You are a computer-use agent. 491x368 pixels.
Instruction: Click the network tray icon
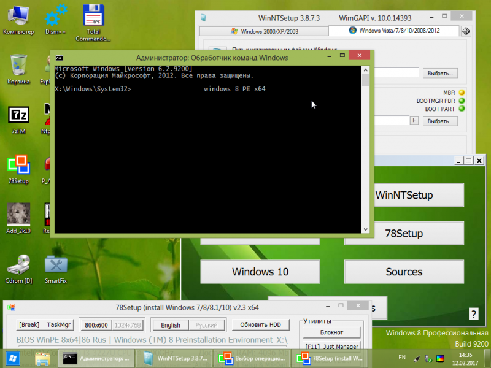[428, 359]
